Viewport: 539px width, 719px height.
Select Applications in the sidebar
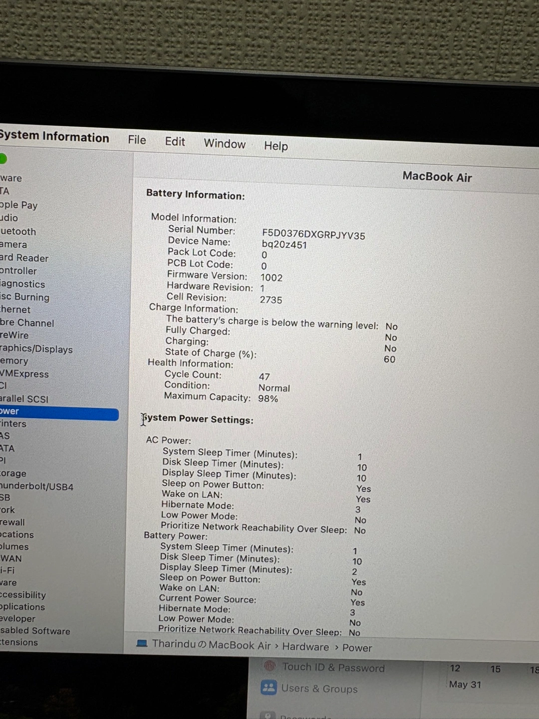(x=22, y=607)
